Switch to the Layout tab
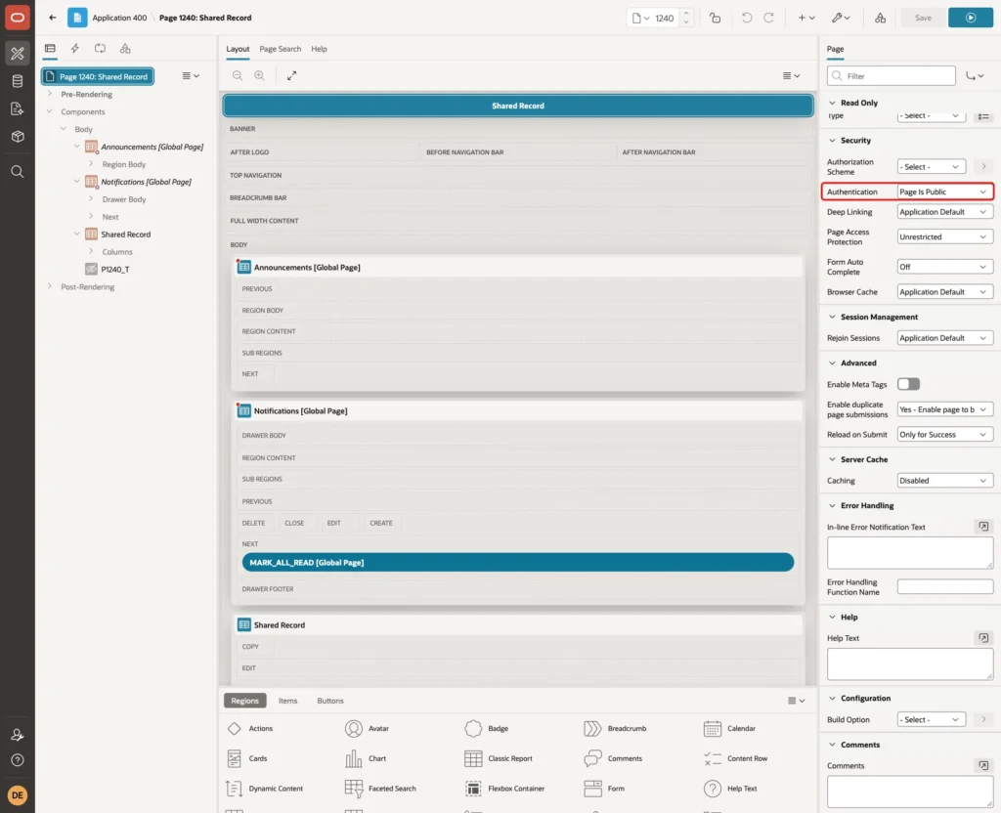 [x=238, y=49]
